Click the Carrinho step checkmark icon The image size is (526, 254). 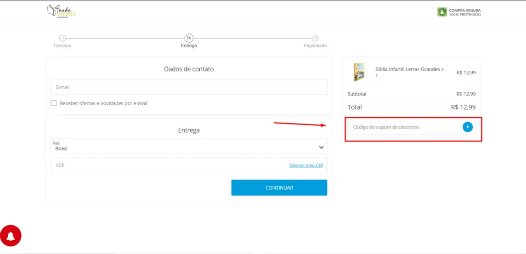tap(62, 38)
